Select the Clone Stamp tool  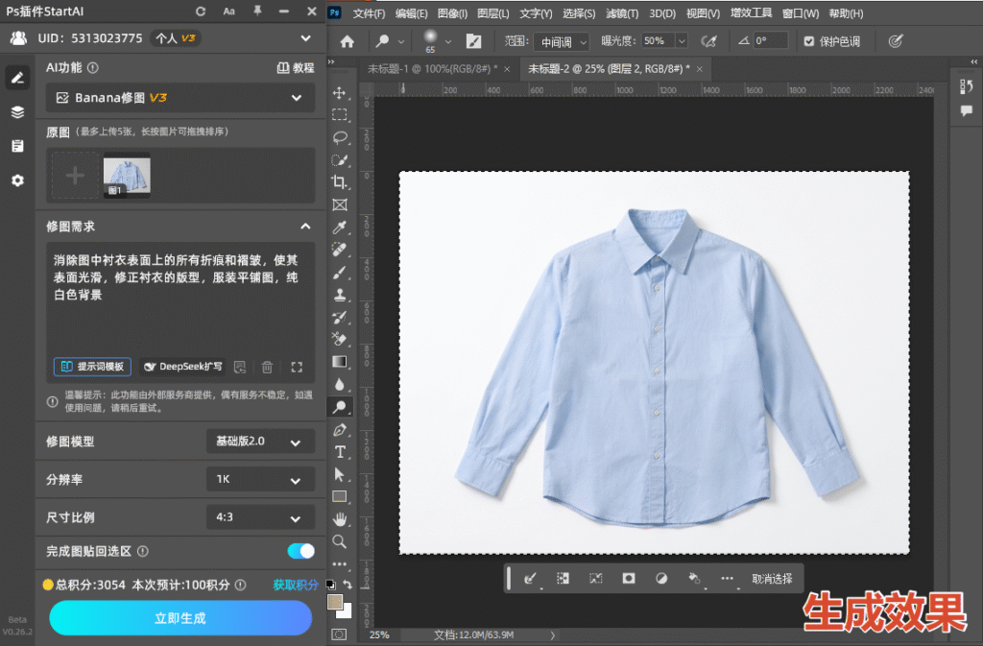click(x=339, y=295)
